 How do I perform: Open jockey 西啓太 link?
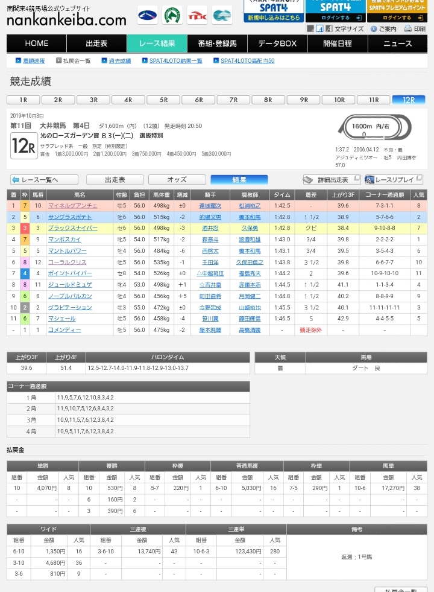(x=210, y=250)
